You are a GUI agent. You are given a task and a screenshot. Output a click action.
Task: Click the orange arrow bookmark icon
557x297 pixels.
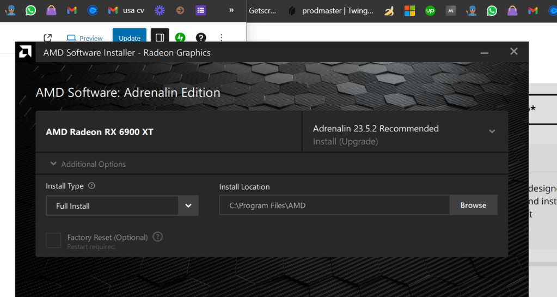pyautogui.click(x=180, y=10)
